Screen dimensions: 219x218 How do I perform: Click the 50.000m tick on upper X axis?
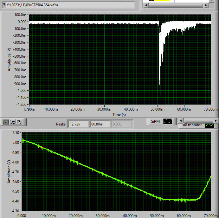pyautogui.click(x=158, y=109)
